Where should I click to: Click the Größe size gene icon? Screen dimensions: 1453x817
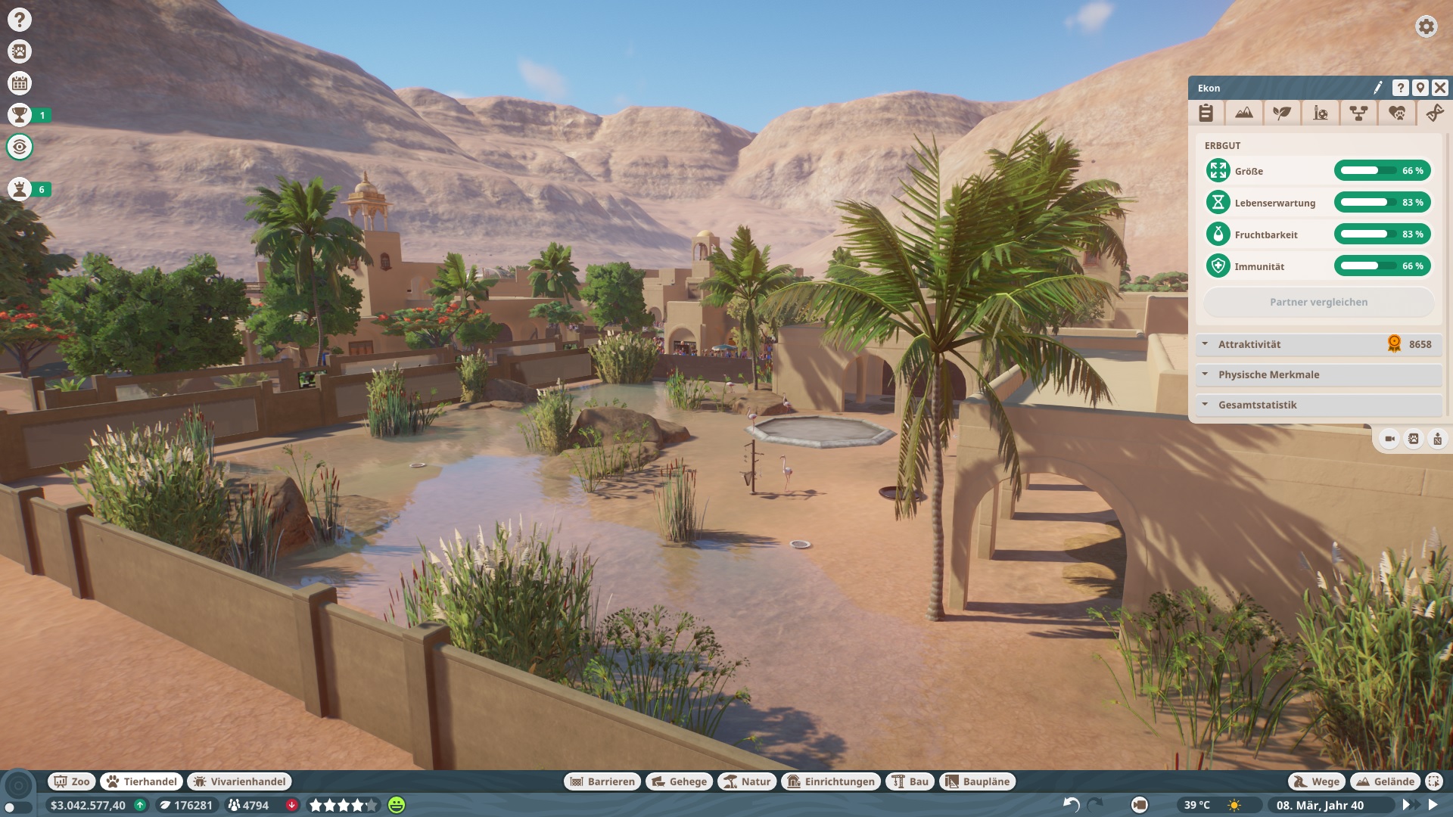click(x=1218, y=171)
